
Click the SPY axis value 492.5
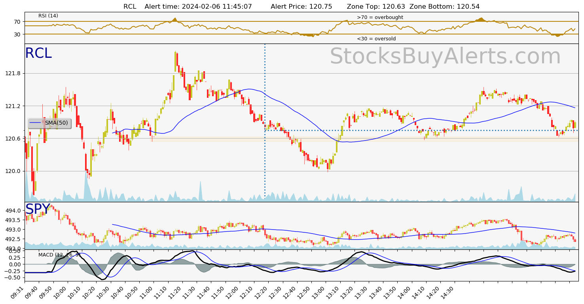click(x=13, y=239)
